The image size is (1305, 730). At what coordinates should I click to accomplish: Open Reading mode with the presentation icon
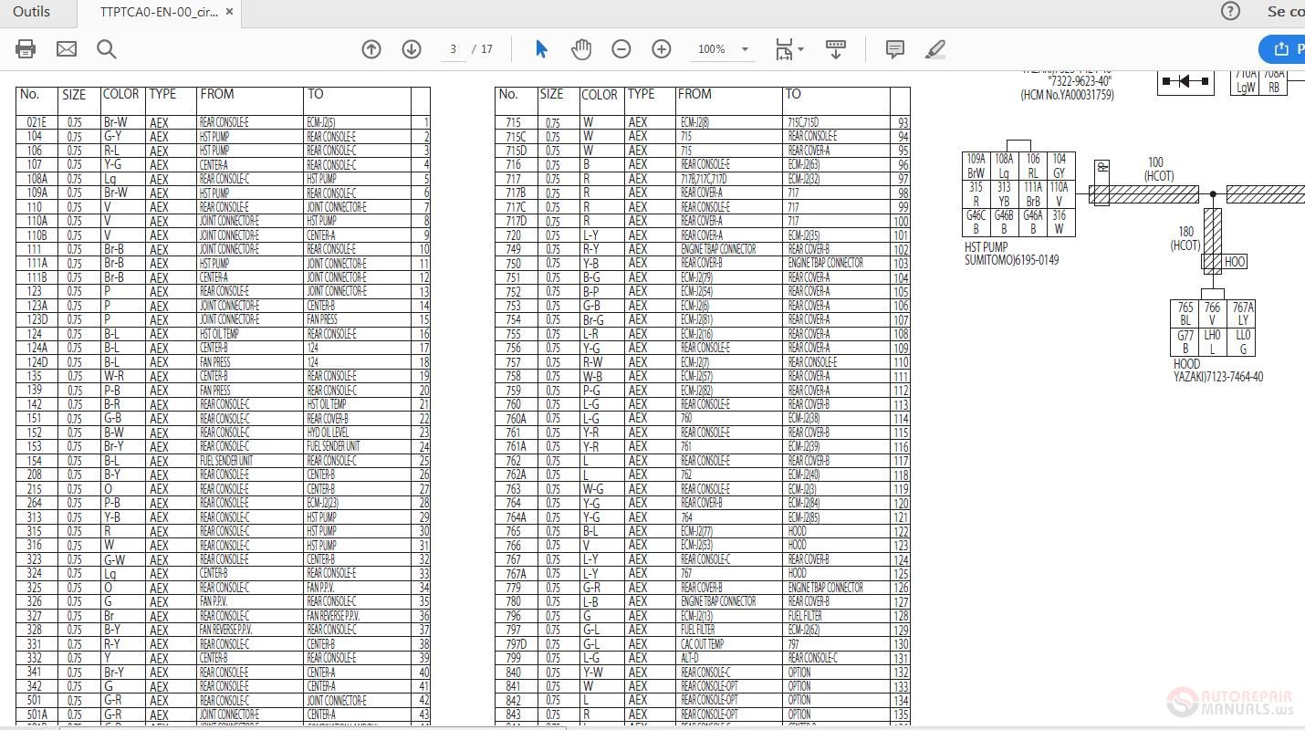point(835,49)
